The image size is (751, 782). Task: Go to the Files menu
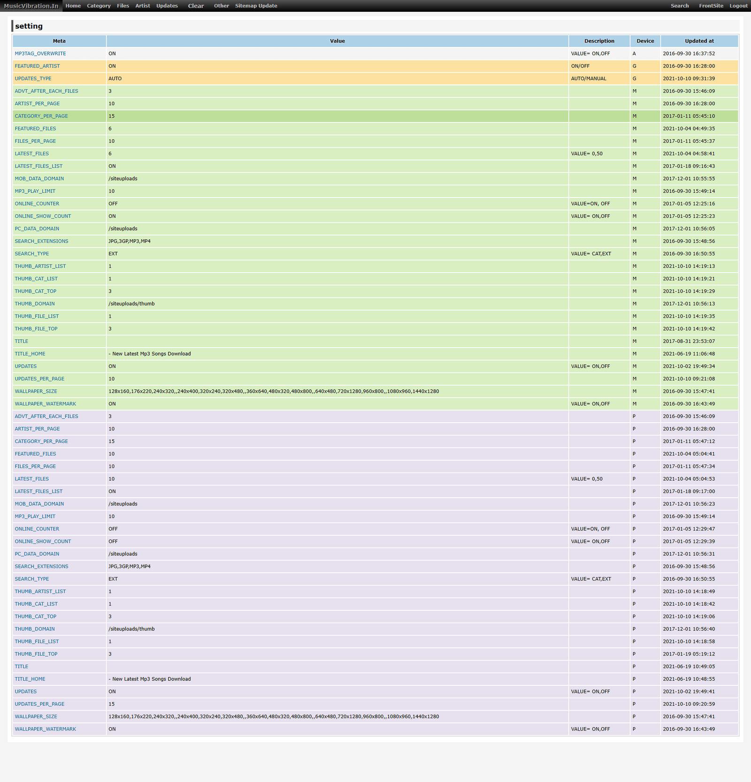(x=123, y=6)
